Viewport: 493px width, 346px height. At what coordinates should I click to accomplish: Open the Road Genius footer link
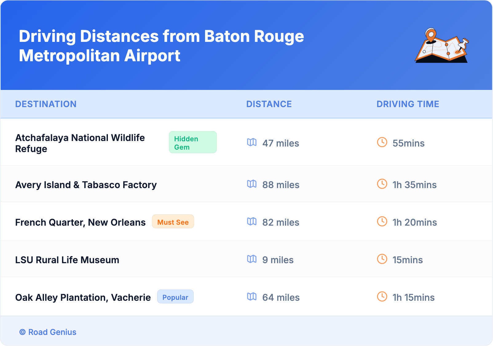pyautogui.click(x=48, y=332)
